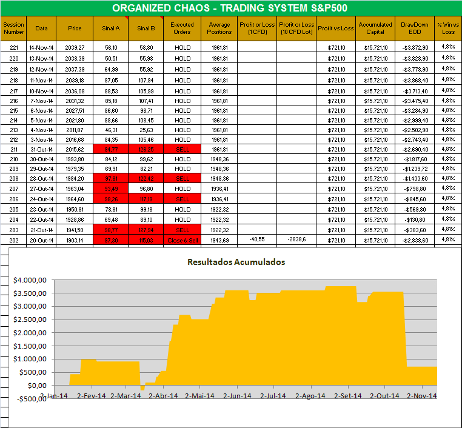The width and height of the screenshot is (462, 428).
Task: Select average position cell 1943,69
Action: (x=219, y=240)
